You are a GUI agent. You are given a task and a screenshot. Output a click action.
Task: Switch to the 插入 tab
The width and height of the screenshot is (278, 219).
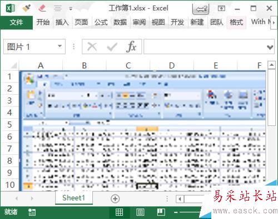pyautogui.click(x=62, y=22)
